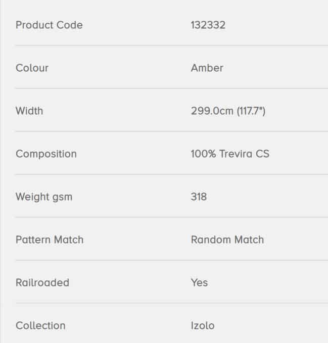This screenshot has height=343, width=328.
Task: Select the product code value 132332
Action: tap(208, 25)
